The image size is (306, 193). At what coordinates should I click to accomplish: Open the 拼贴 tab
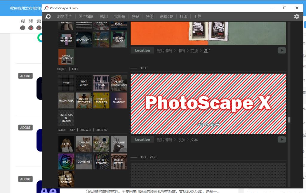(x=135, y=17)
